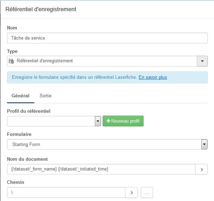Browse for path with the ellipsis button

click(147, 193)
